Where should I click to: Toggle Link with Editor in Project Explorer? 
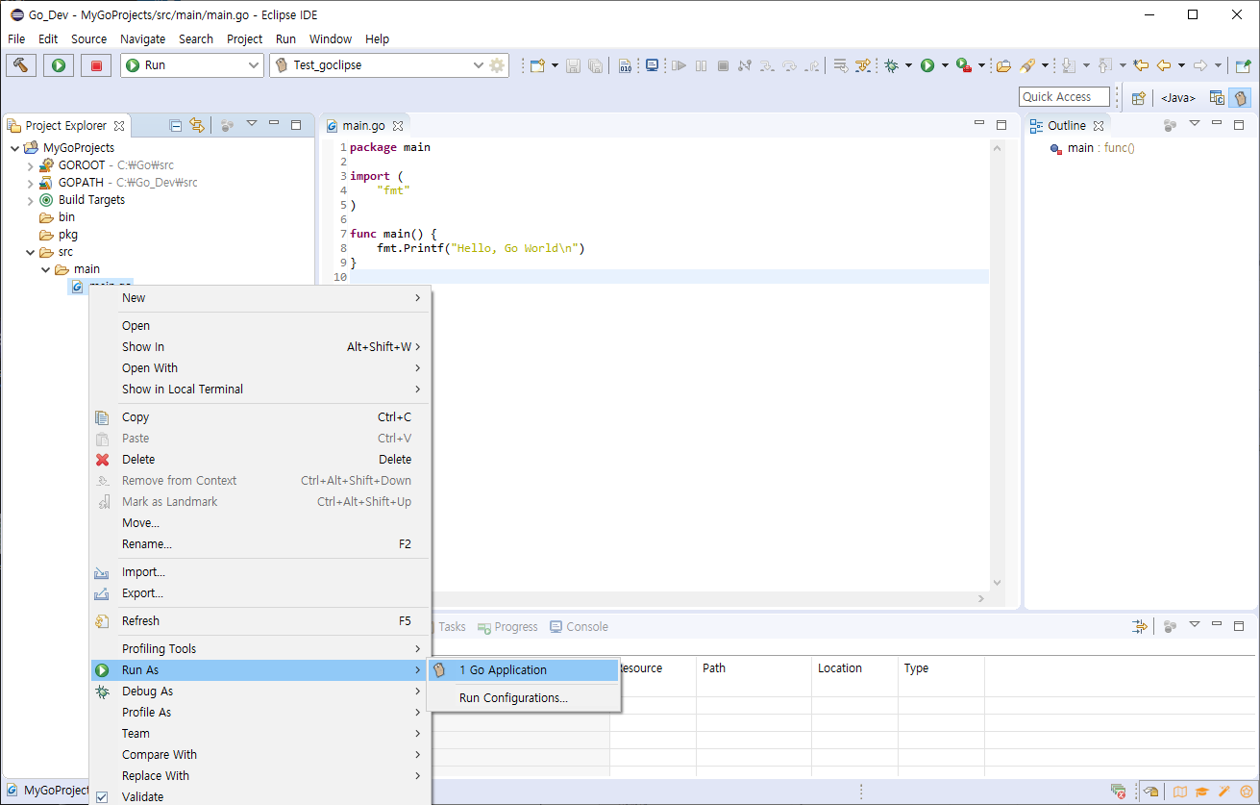point(197,125)
